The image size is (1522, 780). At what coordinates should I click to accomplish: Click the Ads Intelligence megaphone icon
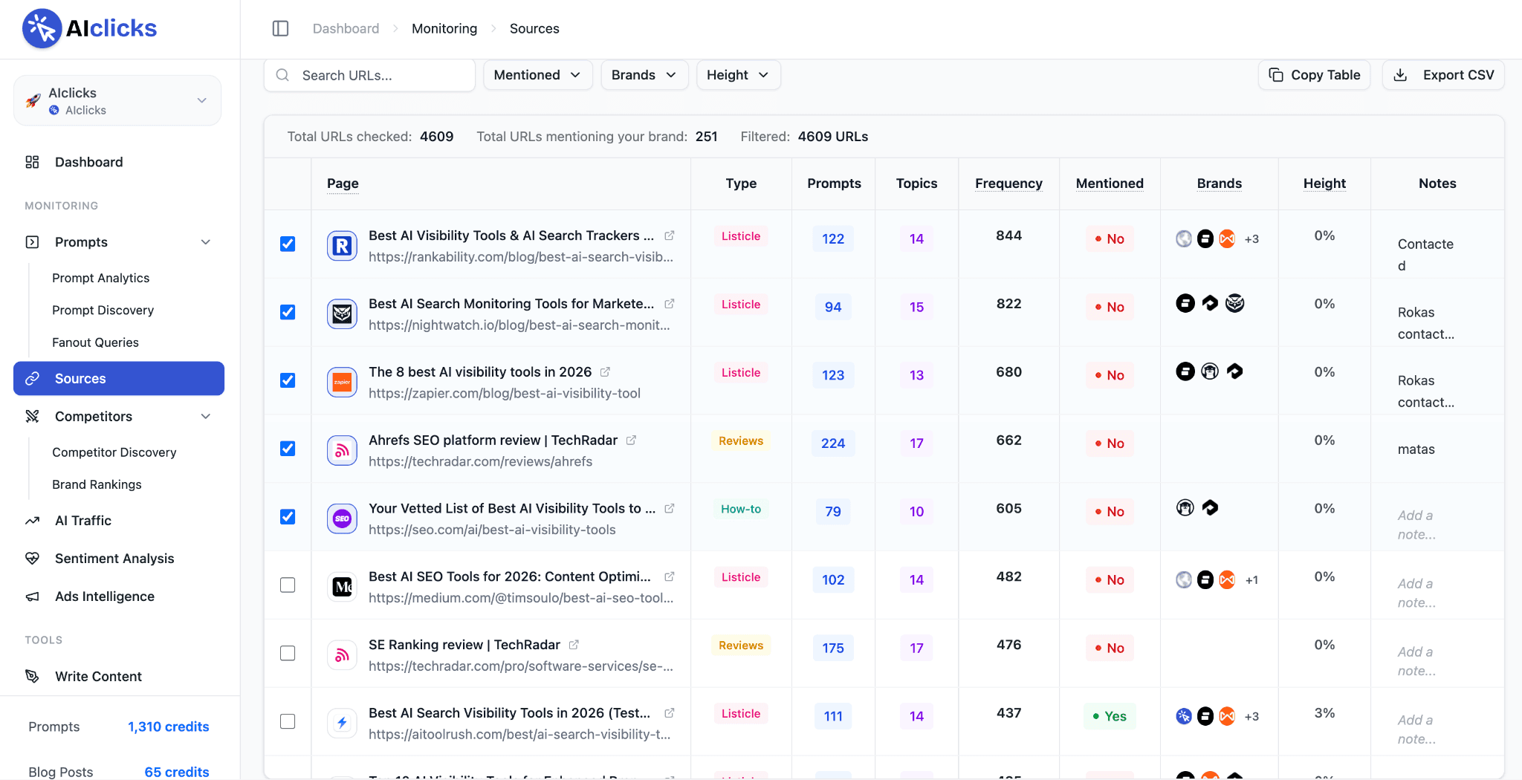32,597
